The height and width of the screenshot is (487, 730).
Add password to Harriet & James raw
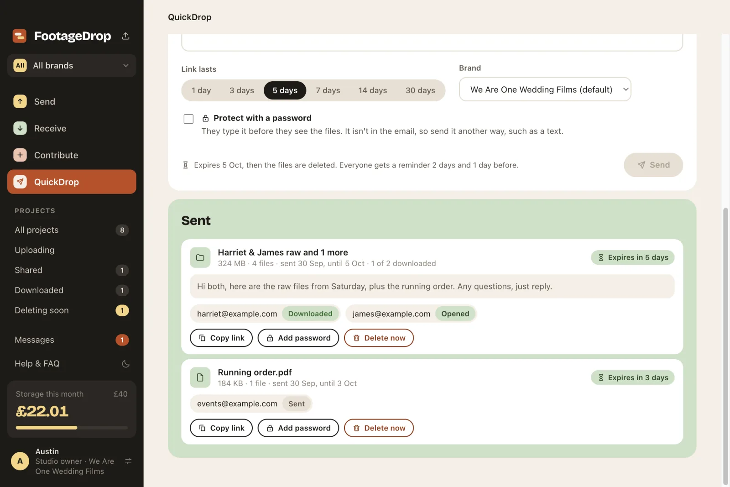point(298,338)
